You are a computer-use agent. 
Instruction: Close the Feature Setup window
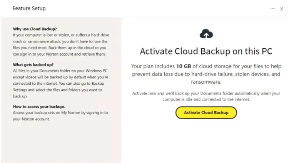(282, 8)
